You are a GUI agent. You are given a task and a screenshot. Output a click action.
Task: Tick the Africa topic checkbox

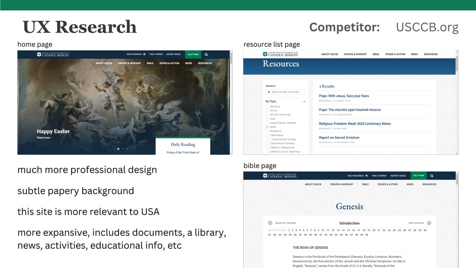(267, 111)
